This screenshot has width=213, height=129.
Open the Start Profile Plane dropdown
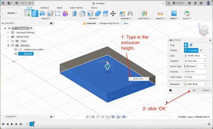(x=195, y=56)
